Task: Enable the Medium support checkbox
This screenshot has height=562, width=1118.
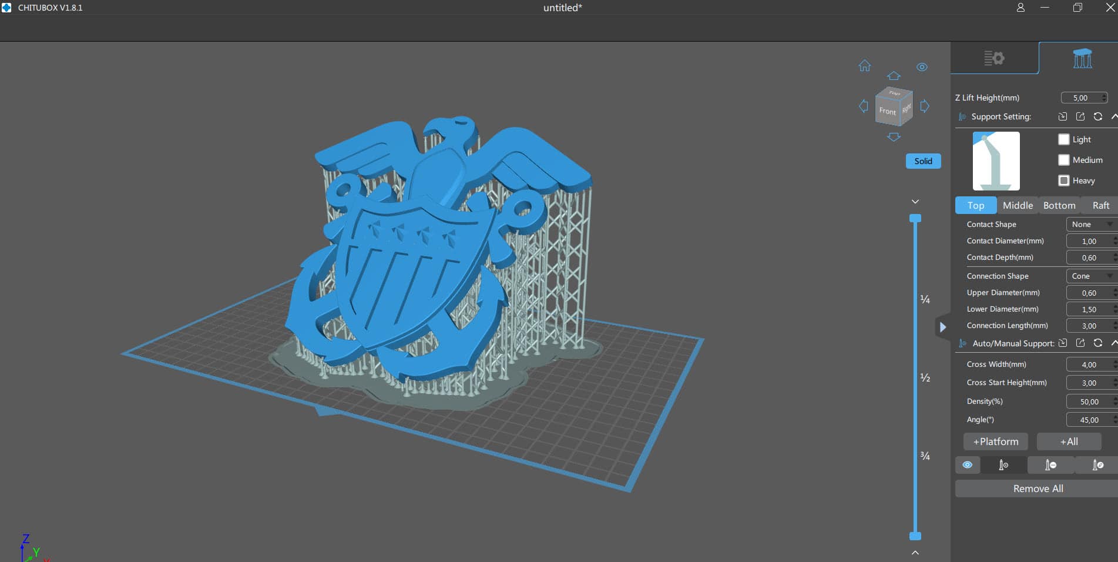Action: pyautogui.click(x=1064, y=160)
